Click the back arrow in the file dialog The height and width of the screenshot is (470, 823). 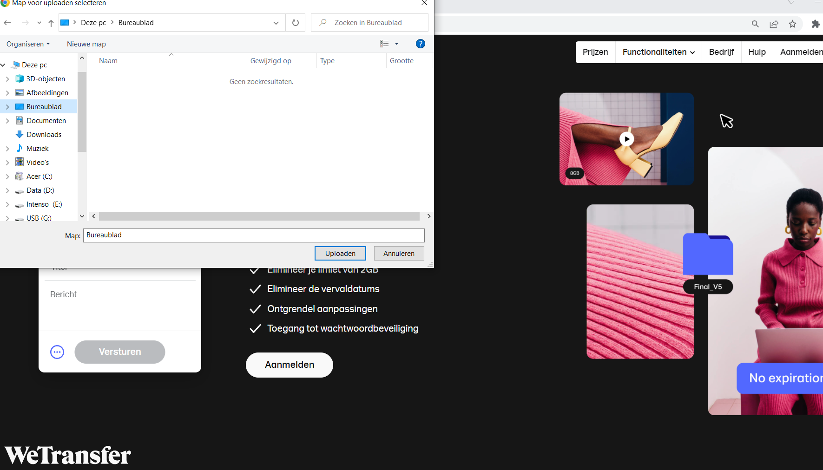7,23
